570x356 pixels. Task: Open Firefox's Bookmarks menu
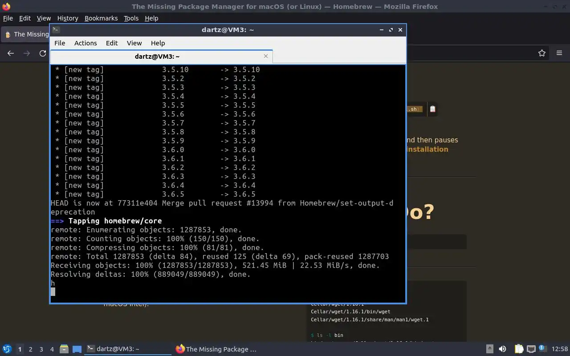pyautogui.click(x=101, y=18)
